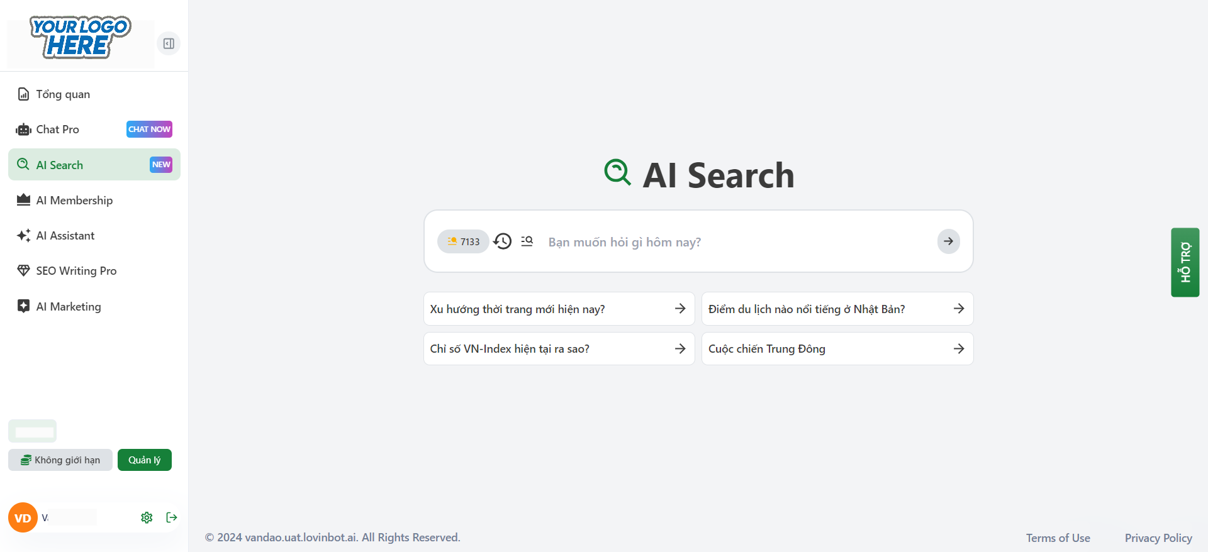Type in the search question field
Image resolution: width=1208 pixels, height=552 pixels.
736,242
